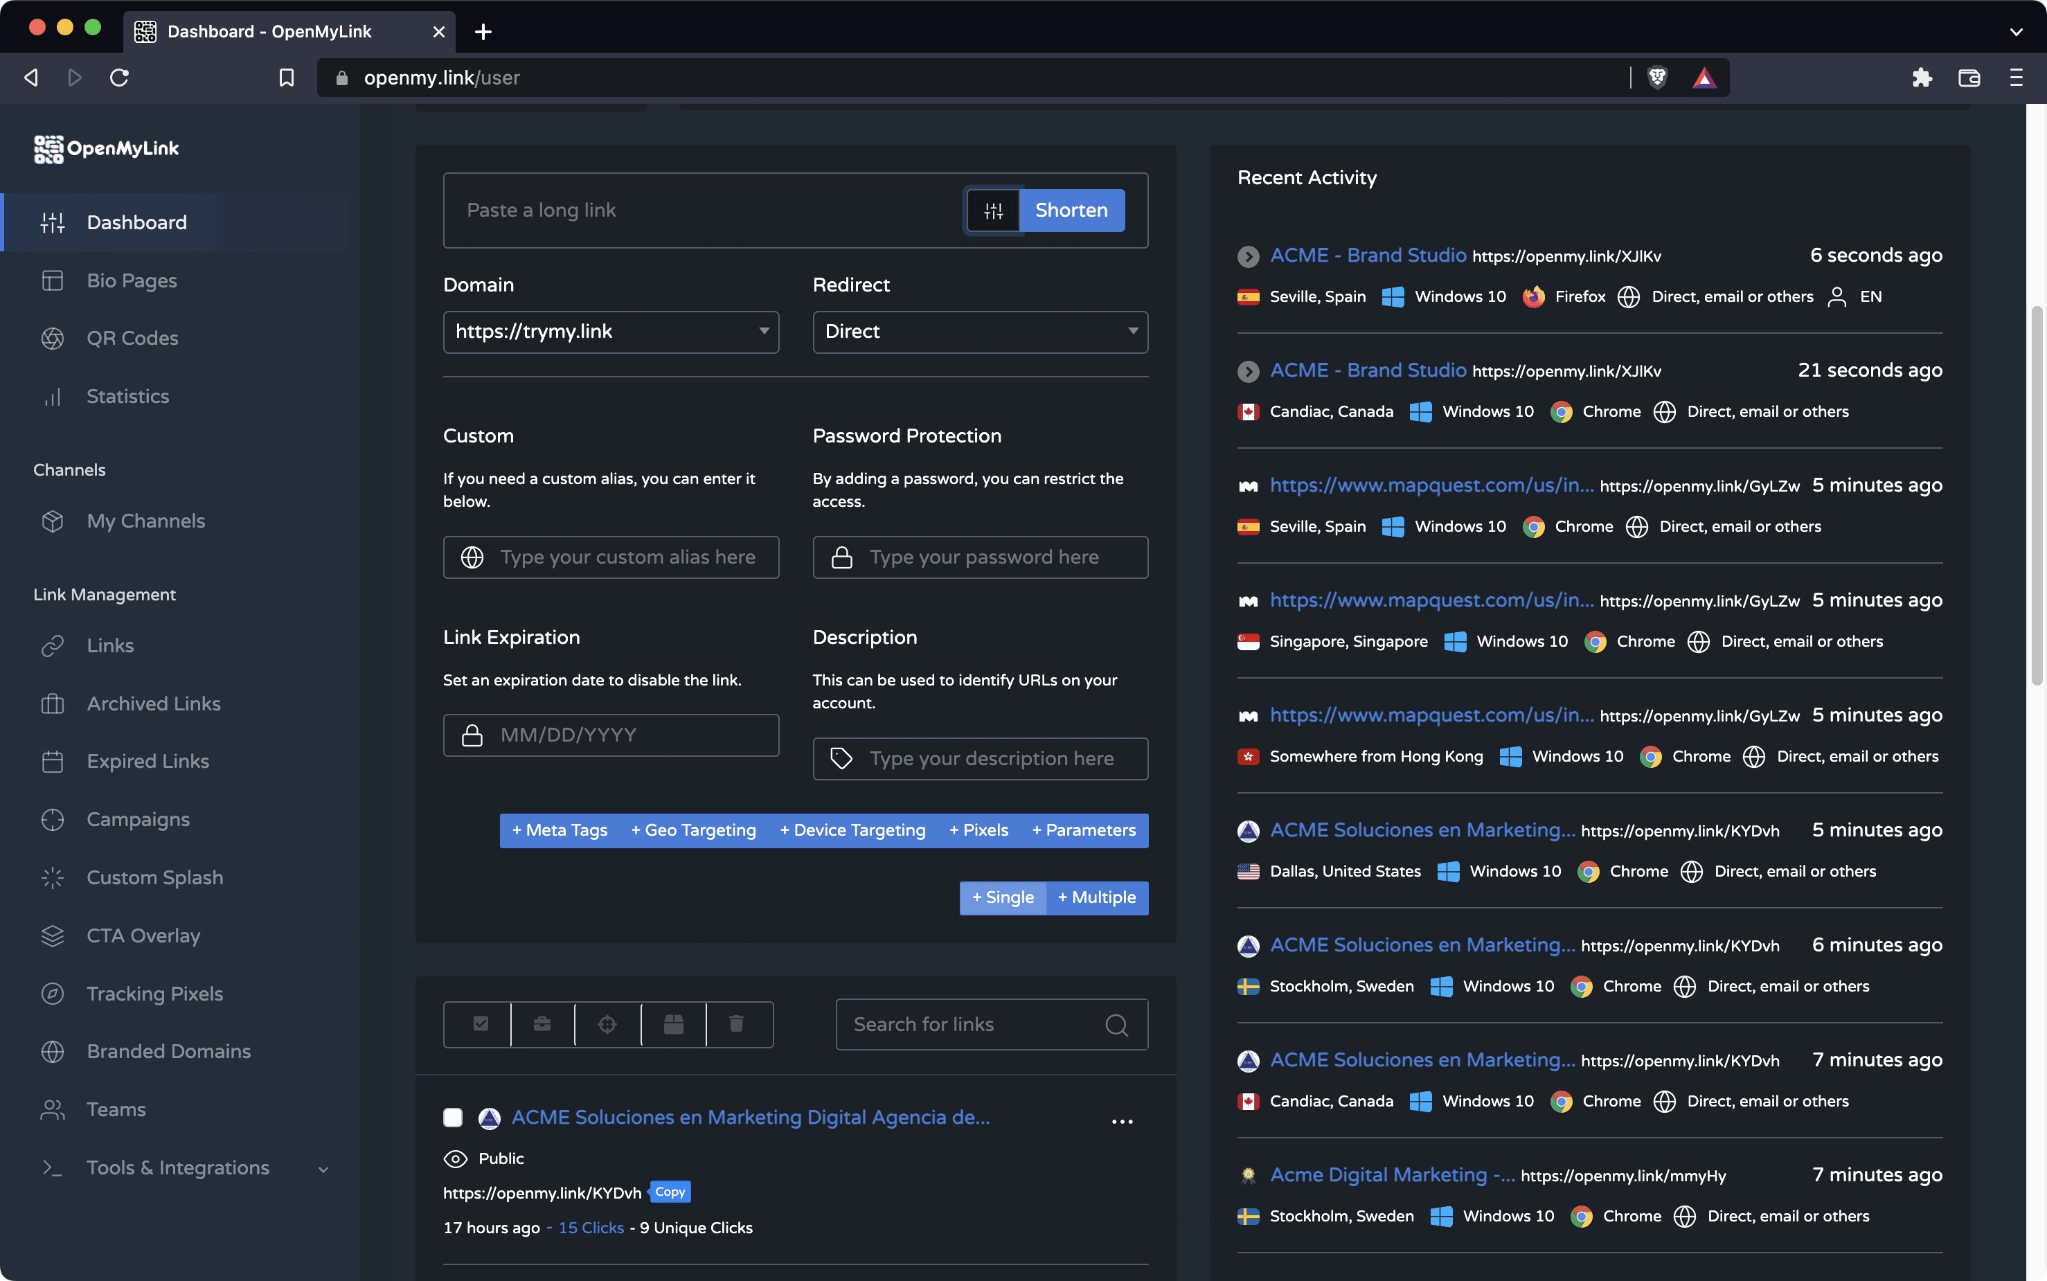The image size is (2047, 1281).
Task: Open the Domain dropdown showing https://trymy.link
Action: [x=610, y=331]
